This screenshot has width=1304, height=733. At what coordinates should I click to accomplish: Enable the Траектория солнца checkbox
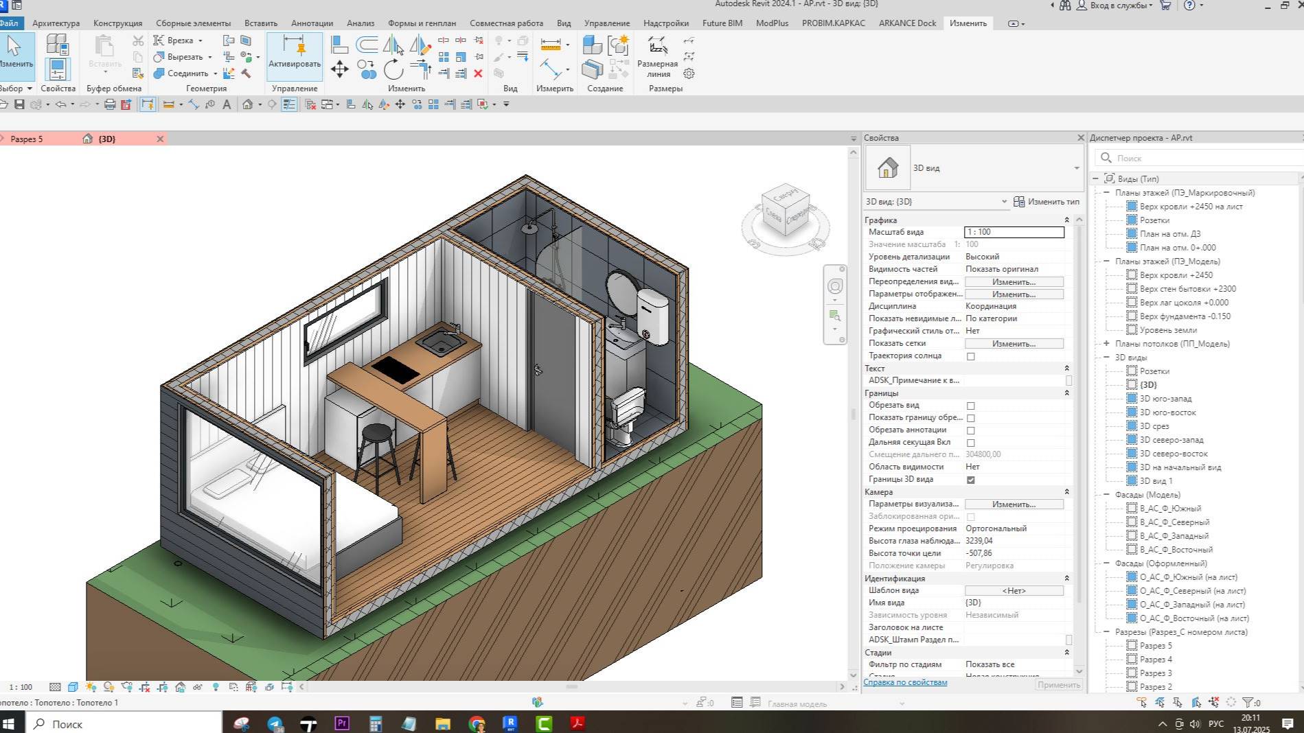(x=970, y=356)
